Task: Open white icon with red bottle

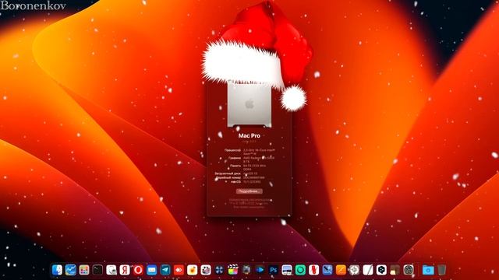Action: pyautogui.click(x=313, y=270)
